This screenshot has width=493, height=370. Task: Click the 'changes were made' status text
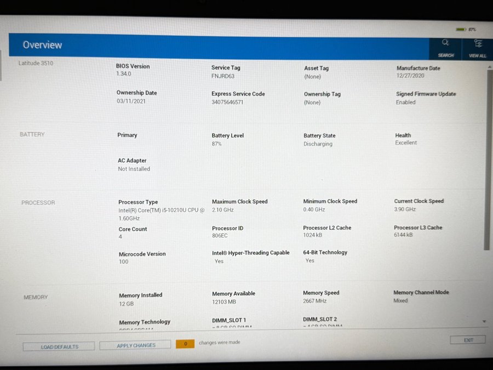point(220,342)
